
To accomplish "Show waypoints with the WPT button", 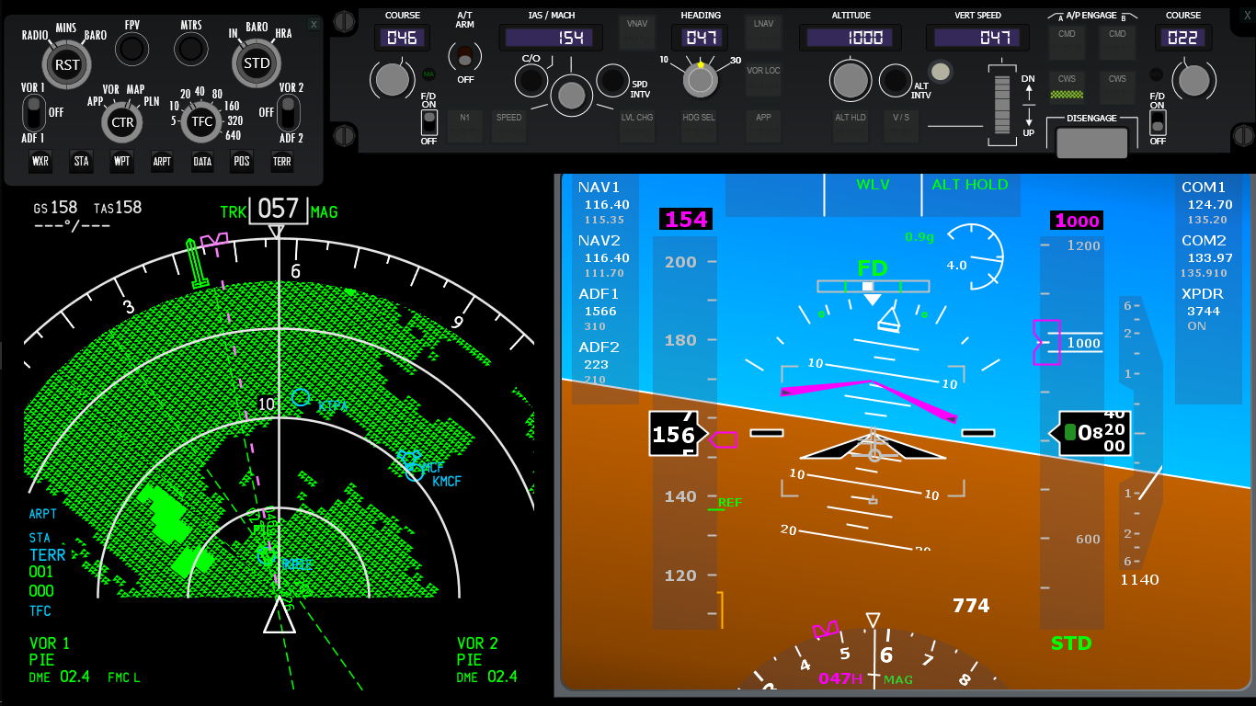I will [x=120, y=161].
